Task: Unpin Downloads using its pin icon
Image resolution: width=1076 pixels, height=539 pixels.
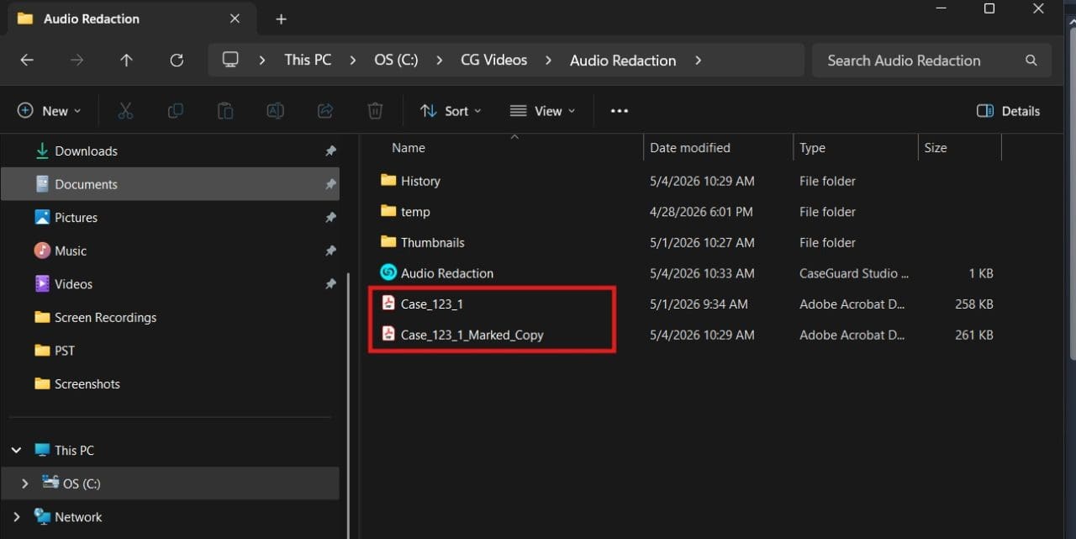Action: [x=330, y=151]
